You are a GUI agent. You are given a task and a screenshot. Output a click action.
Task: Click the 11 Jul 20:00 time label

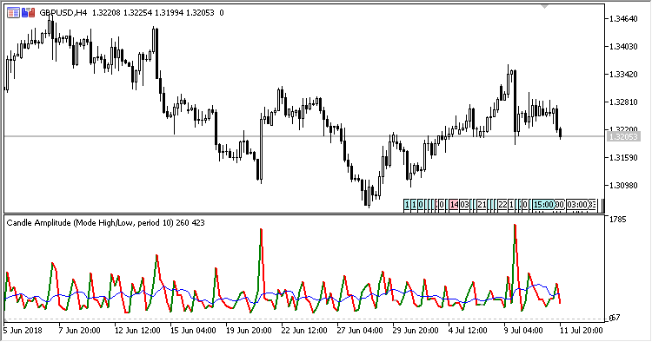click(582, 331)
